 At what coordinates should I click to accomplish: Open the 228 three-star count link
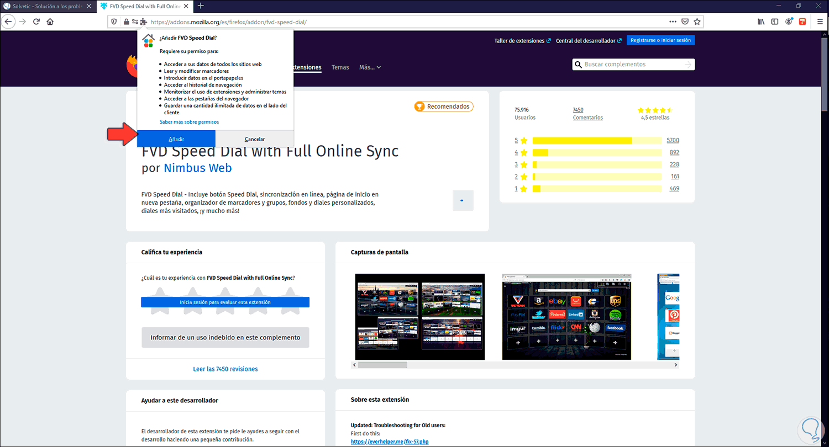point(674,164)
